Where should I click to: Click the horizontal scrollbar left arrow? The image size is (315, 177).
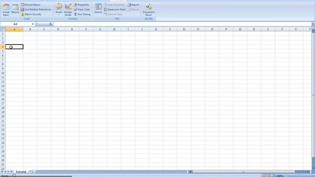pyautogui.click(x=191, y=172)
